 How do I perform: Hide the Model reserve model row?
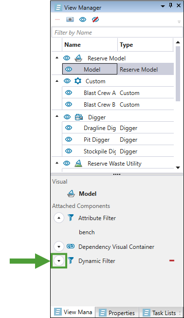click(69, 69)
